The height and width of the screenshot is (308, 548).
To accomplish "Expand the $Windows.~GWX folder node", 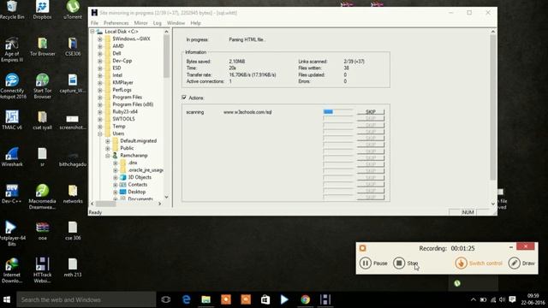I will [x=100, y=38].
